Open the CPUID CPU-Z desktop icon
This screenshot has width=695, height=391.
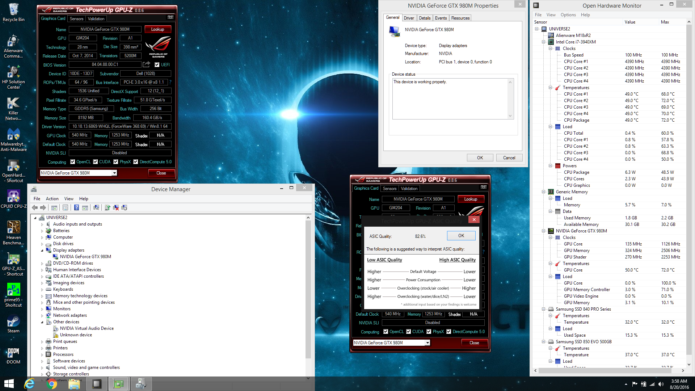[x=13, y=199]
